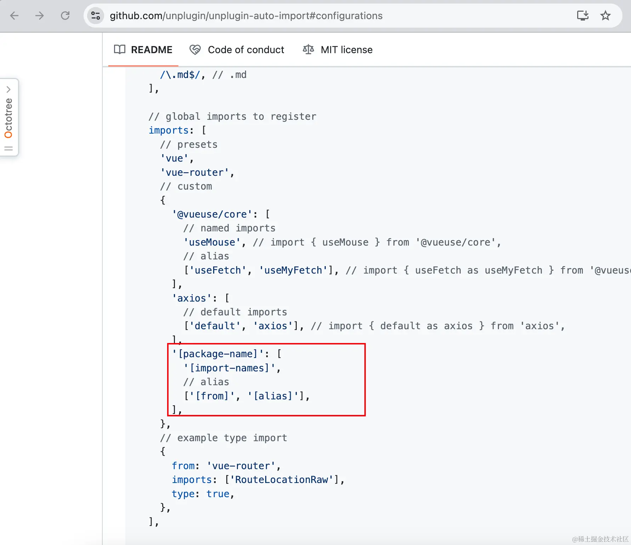Bookmark this page with the star icon
This screenshot has height=545, width=631.
606,16
